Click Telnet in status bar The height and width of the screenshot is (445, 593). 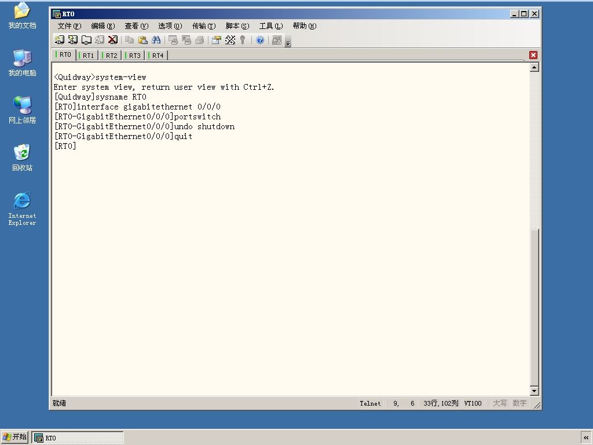coord(370,403)
